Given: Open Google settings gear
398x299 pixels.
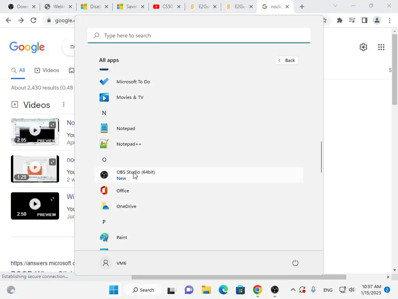Looking at the screenshot, I should point(363,47).
